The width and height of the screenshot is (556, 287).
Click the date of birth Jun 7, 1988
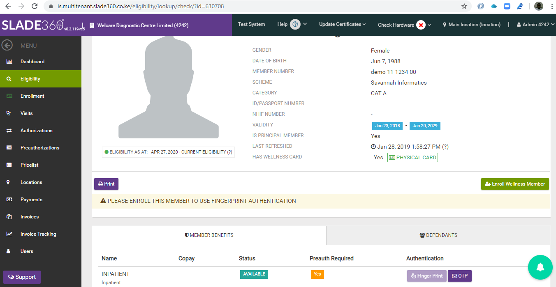386,61
